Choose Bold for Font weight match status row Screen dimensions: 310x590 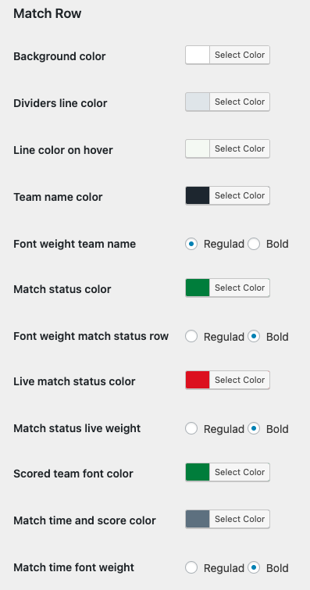254,336
